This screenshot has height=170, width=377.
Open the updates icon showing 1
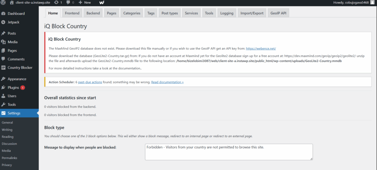[56, 3]
